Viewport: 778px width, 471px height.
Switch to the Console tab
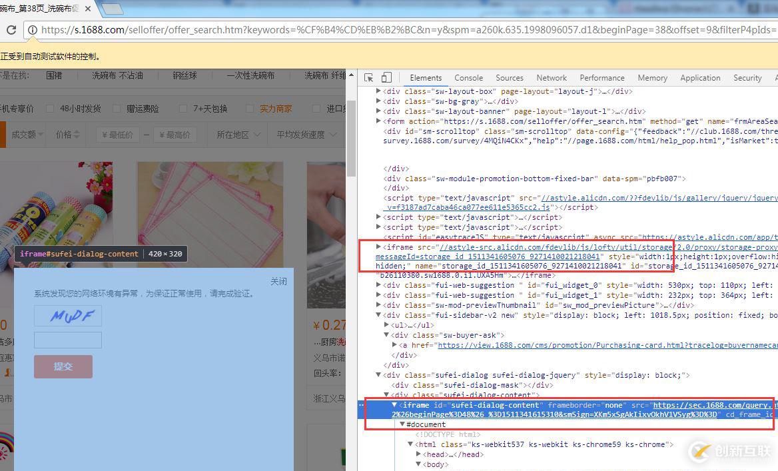[x=468, y=78]
